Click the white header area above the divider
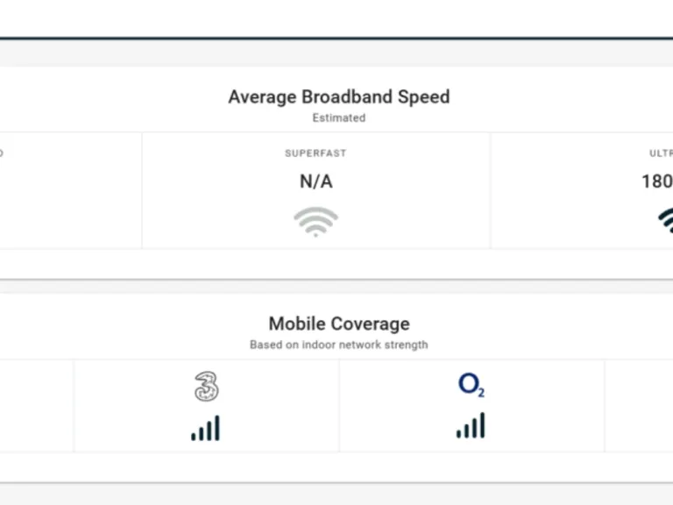The height and width of the screenshot is (505, 673). [x=336, y=18]
